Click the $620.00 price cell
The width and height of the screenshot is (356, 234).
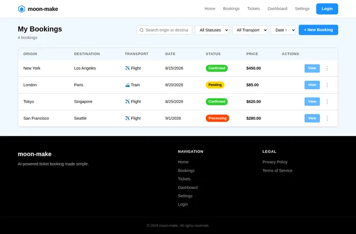254,101
